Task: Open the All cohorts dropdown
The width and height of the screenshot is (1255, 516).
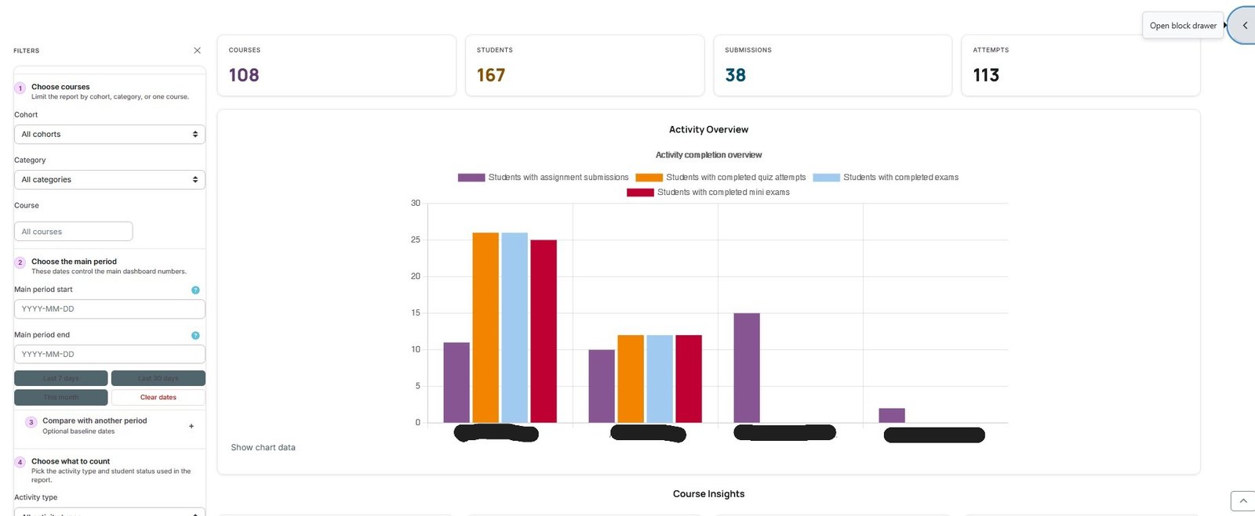Action: [x=110, y=134]
